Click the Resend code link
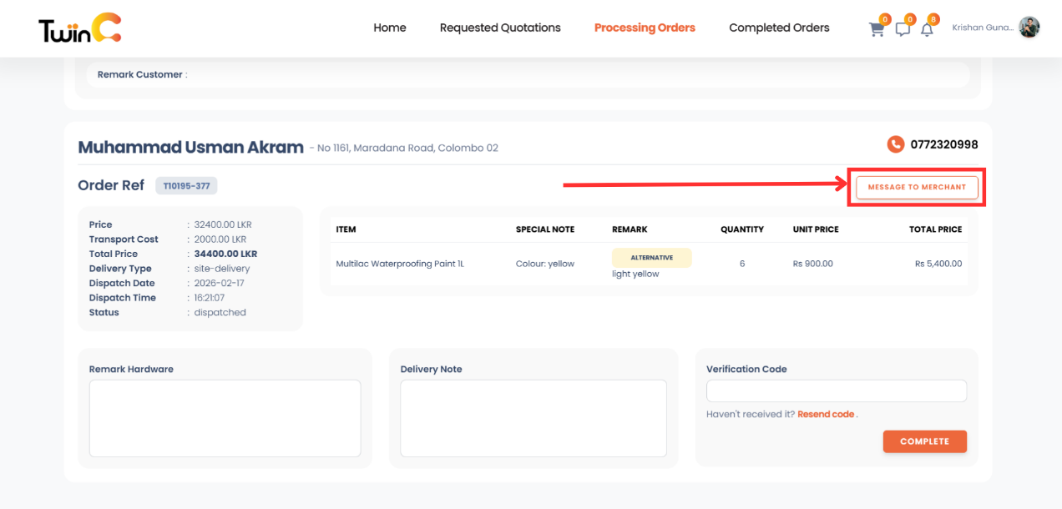Image resolution: width=1062 pixels, height=509 pixels. pos(826,414)
